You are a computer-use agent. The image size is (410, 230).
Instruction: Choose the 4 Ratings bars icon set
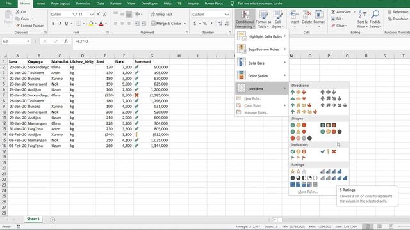click(331, 171)
